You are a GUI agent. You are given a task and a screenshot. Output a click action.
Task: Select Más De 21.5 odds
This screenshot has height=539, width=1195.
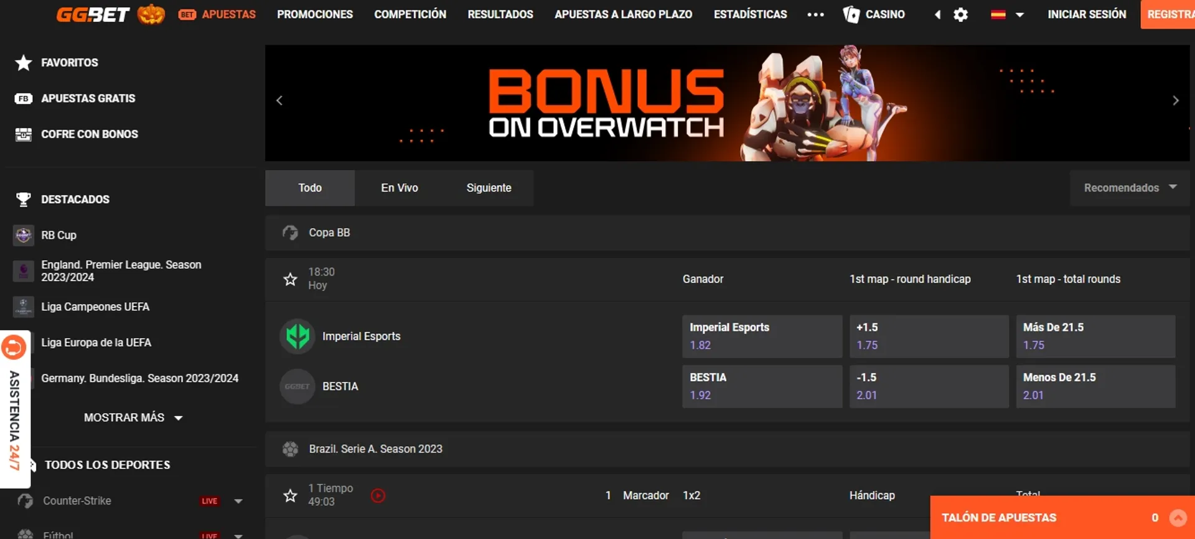1095,336
